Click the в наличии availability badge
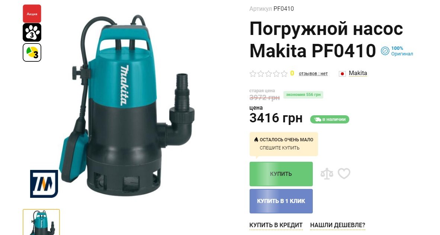The height and width of the screenshot is (235, 440). (x=330, y=119)
